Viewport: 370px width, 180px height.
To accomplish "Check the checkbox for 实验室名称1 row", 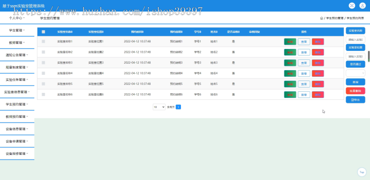I will tap(44, 42).
